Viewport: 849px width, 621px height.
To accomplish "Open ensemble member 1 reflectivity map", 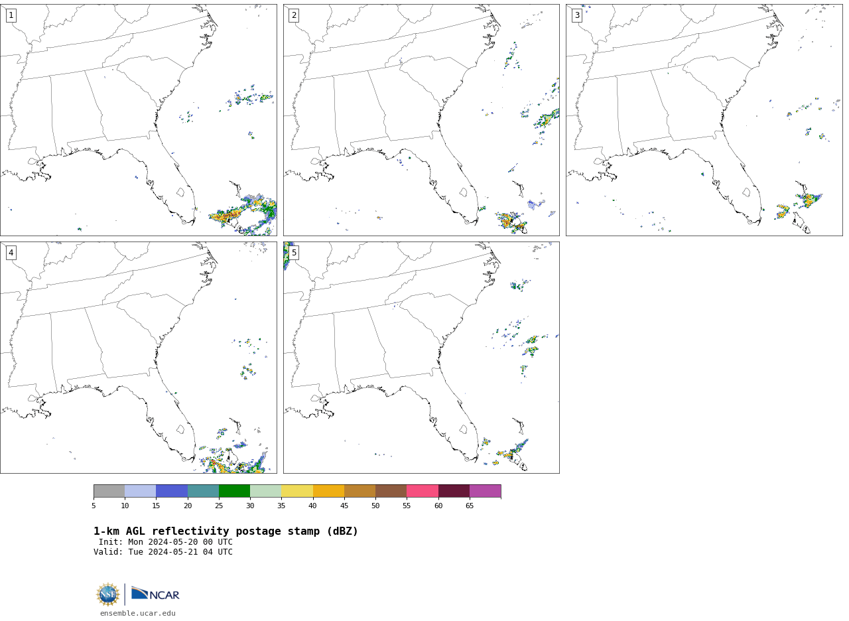I will point(139,120).
